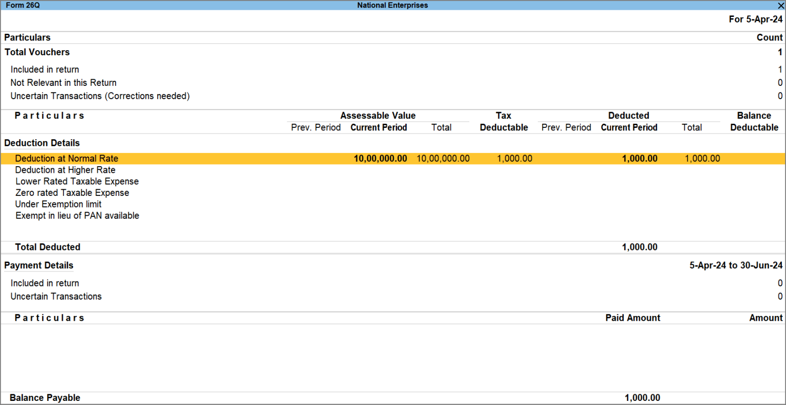Viewport: 786px width, 405px height.
Task: Open Deduction at Higher Rate details
Action: pos(65,170)
